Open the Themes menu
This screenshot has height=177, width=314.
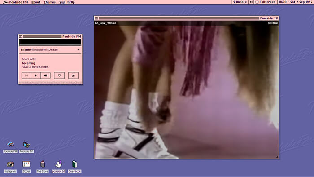50,2
